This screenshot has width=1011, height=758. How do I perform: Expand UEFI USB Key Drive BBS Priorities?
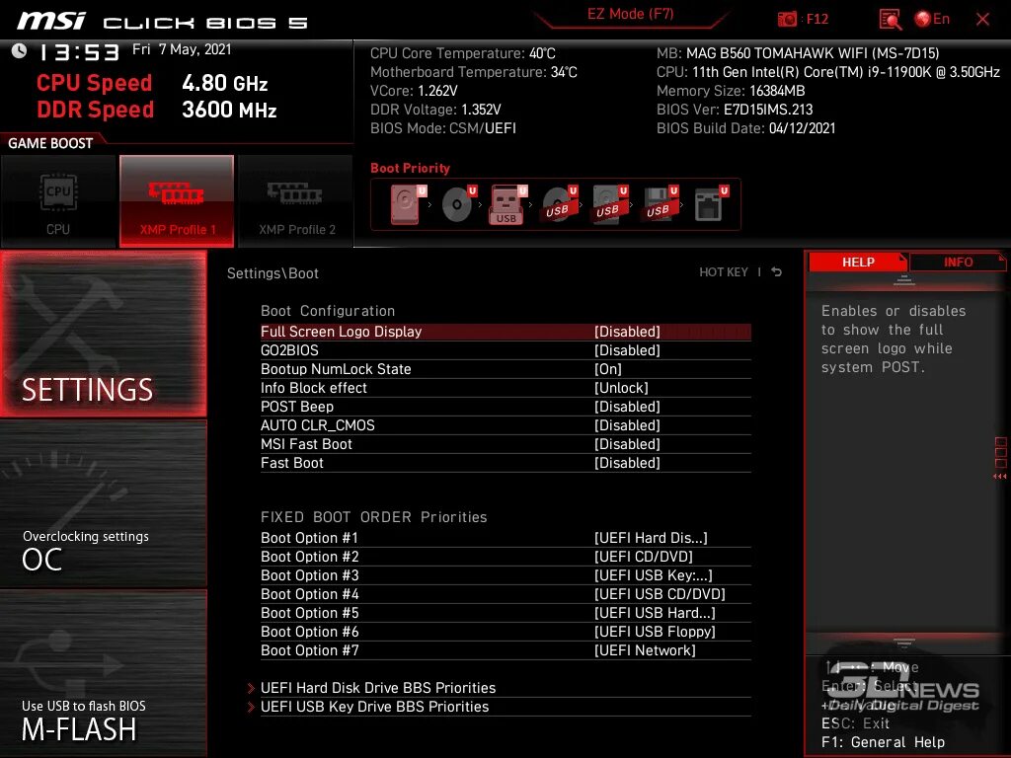pos(500,707)
